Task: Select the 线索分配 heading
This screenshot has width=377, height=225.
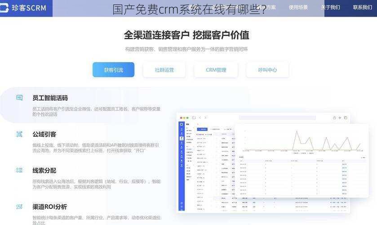Action: (44, 171)
